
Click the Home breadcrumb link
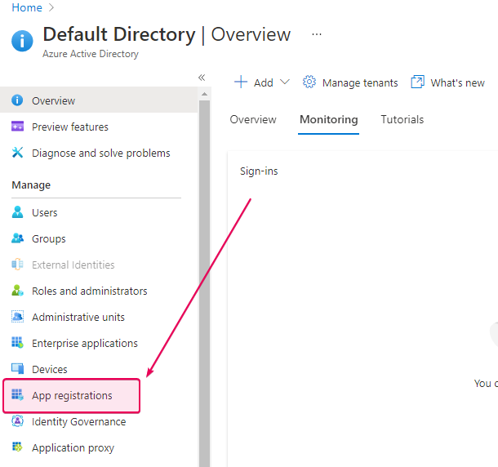[x=27, y=7]
